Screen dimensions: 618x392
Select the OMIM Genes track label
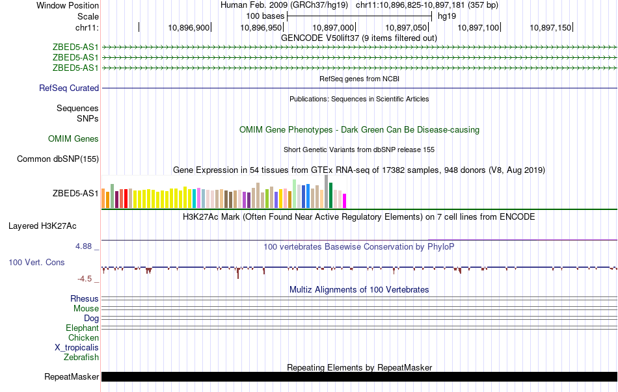coord(73,138)
